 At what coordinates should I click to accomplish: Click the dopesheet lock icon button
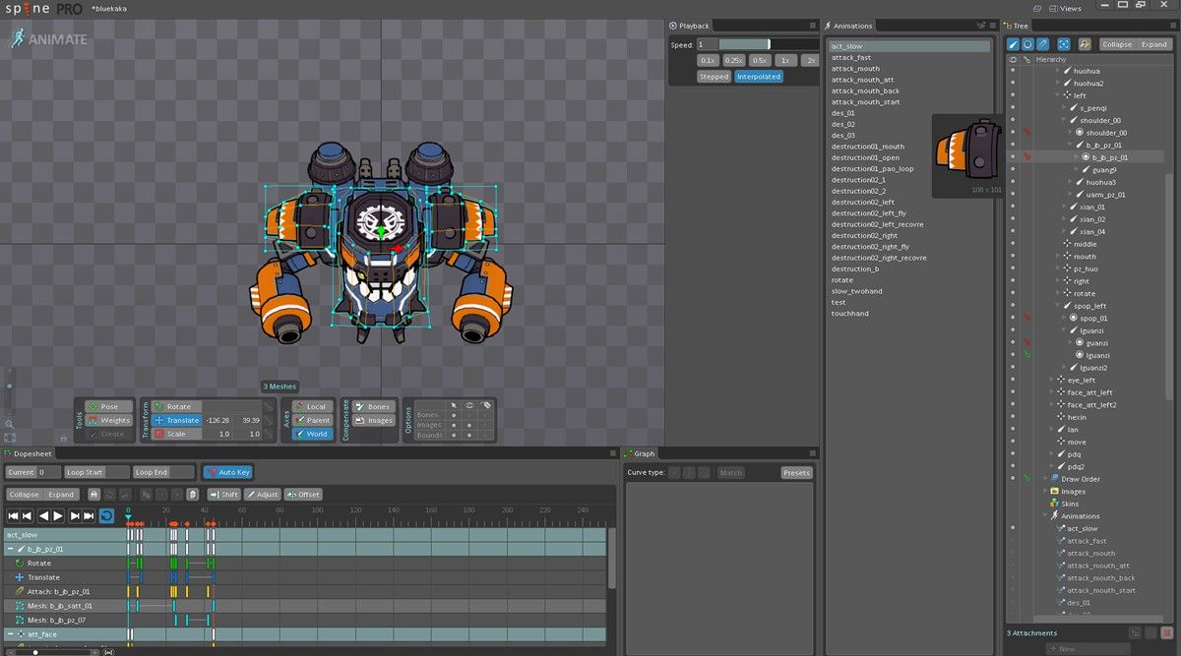(93, 494)
